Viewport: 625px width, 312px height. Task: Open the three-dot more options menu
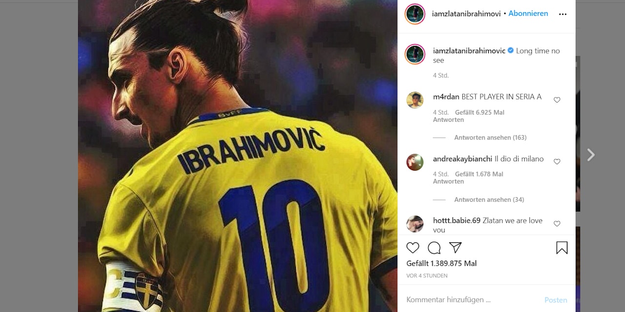[562, 14]
